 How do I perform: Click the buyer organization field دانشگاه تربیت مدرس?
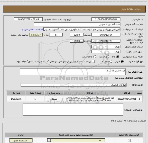click(77, 24)
